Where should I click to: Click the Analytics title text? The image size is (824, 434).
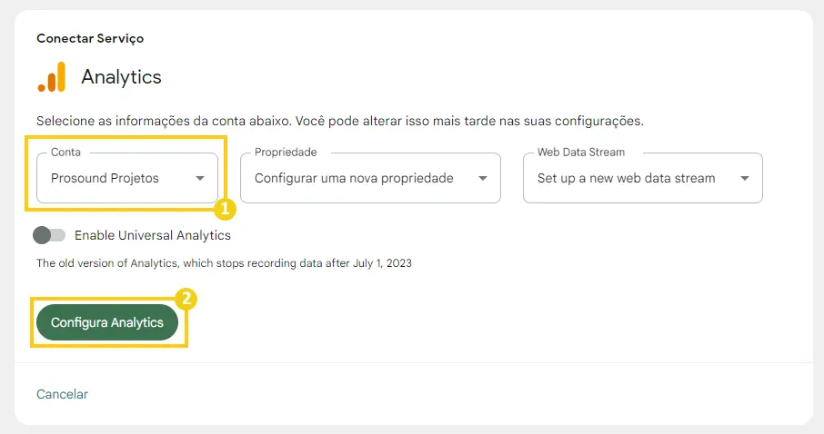click(x=121, y=77)
